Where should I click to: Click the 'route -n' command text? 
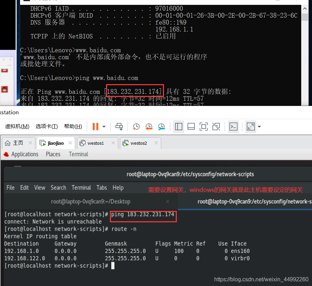124,229
